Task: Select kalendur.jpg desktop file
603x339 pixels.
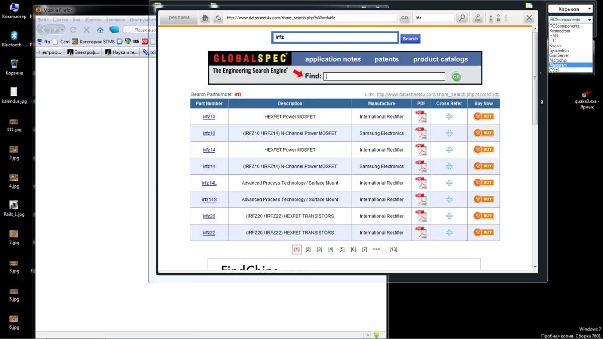Action: tap(14, 95)
